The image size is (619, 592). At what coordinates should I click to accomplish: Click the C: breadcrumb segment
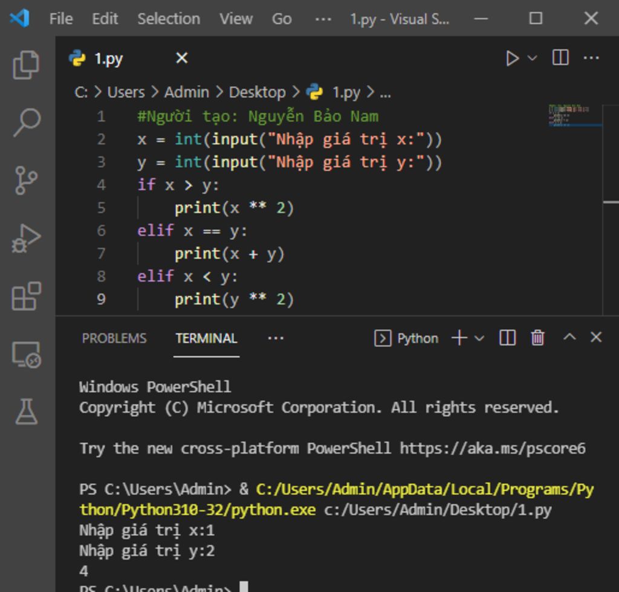[80, 92]
